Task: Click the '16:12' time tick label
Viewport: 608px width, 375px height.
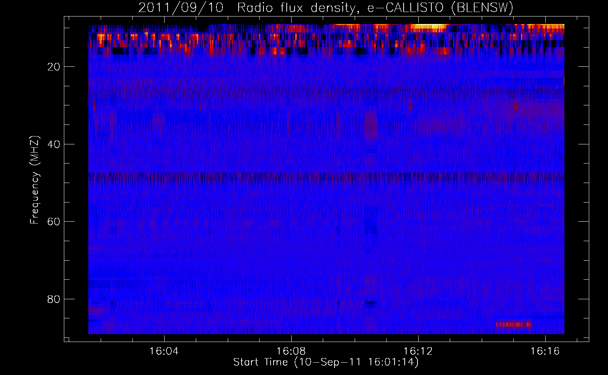Action: pyautogui.click(x=418, y=351)
